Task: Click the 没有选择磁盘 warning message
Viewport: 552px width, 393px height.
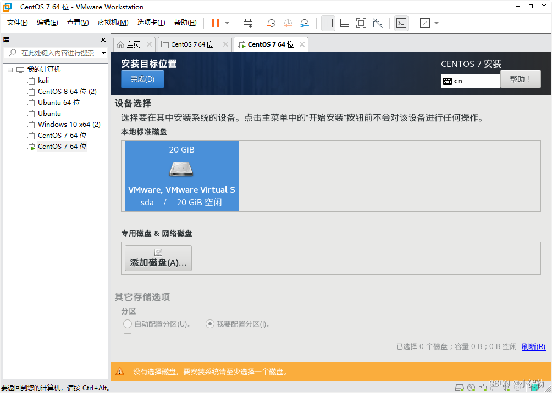Action: (x=210, y=372)
